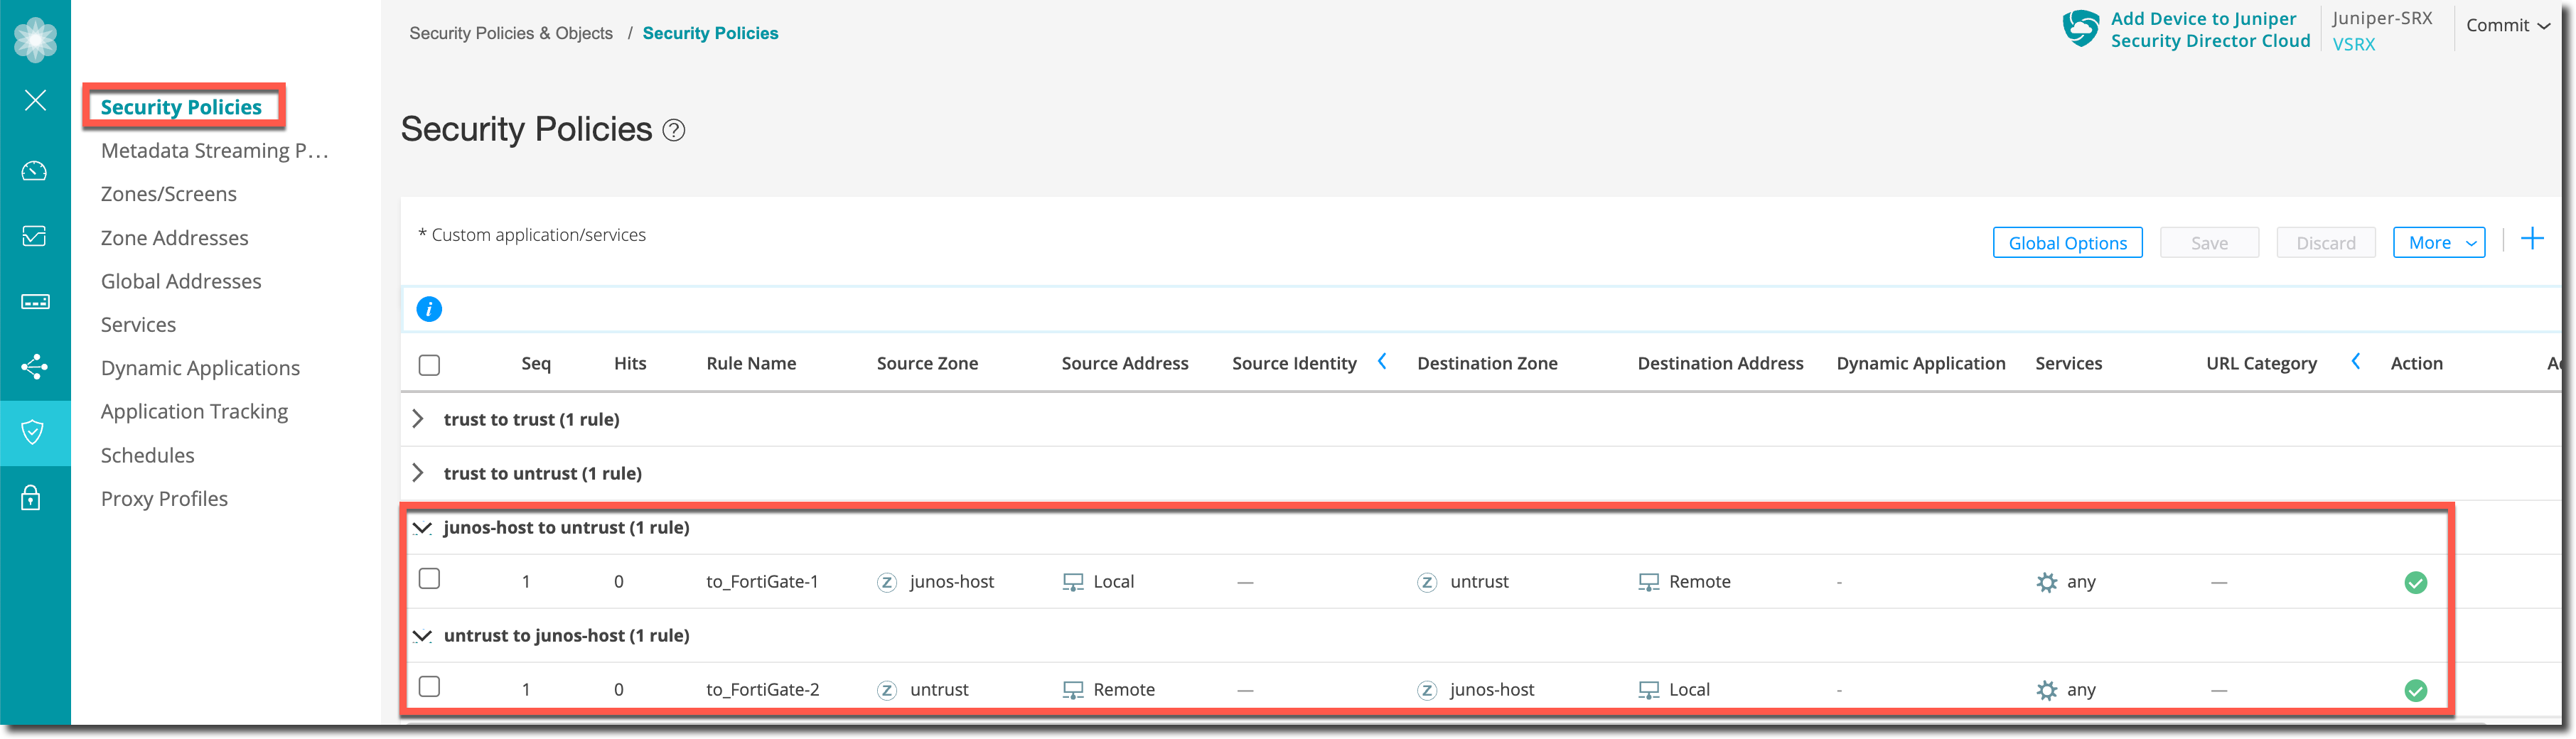This screenshot has height=739, width=2576.
Task: Click Add Device to Juniper Security Director Cloud
Action: tap(2209, 30)
